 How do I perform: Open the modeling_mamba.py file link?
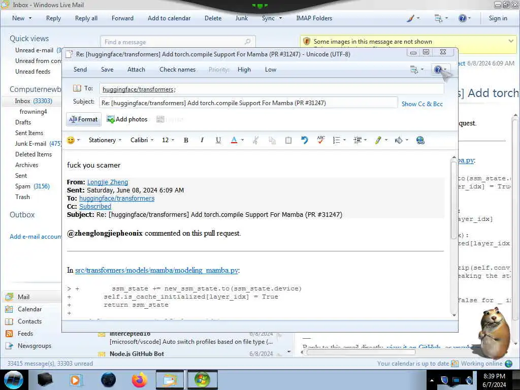tap(156, 270)
